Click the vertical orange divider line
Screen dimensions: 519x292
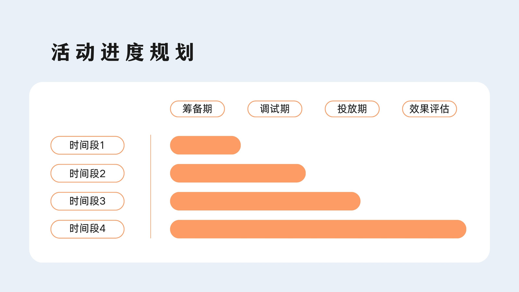151,187
